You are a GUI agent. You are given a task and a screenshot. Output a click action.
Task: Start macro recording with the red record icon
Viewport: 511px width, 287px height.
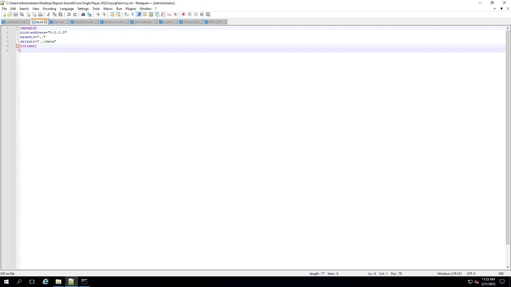(x=184, y=14)
